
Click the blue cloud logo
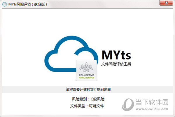(x=71, y=54)
